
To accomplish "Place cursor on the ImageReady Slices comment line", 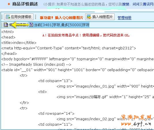I will tap(36, 65).
